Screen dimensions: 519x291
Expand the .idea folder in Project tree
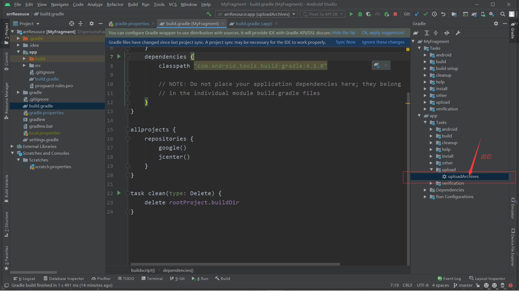(18, 45)
